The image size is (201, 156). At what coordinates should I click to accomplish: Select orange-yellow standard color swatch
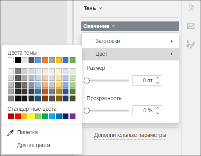tap(24, 116)
